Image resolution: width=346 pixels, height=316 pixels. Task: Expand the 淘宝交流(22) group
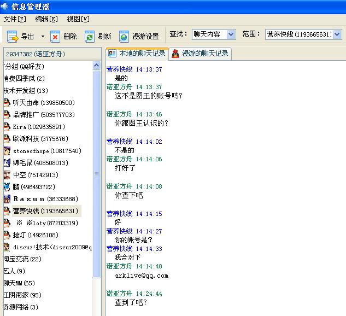[x=22, y=259]
